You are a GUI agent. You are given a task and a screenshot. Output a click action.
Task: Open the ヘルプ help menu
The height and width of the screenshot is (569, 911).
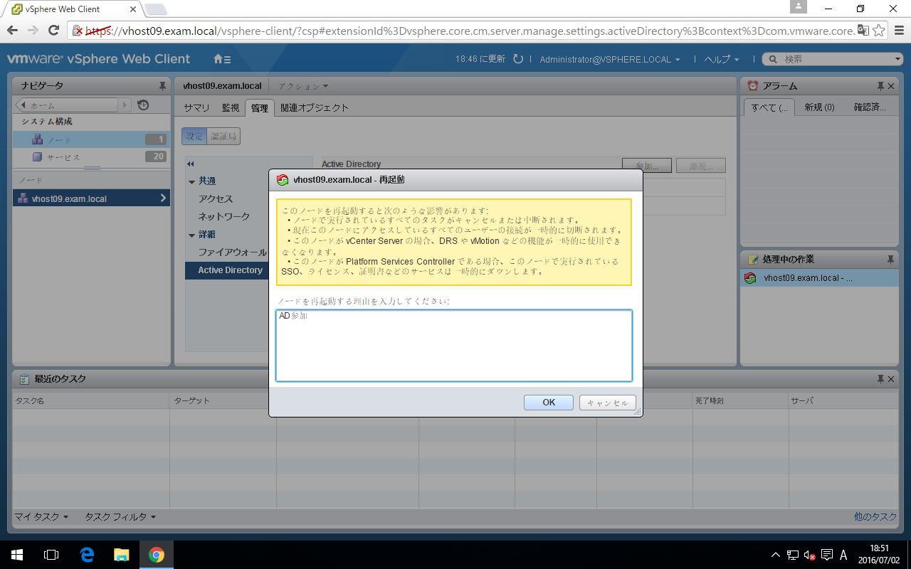point(722,60)
